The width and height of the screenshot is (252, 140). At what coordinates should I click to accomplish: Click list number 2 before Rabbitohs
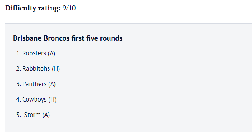[x=19, y=68]
